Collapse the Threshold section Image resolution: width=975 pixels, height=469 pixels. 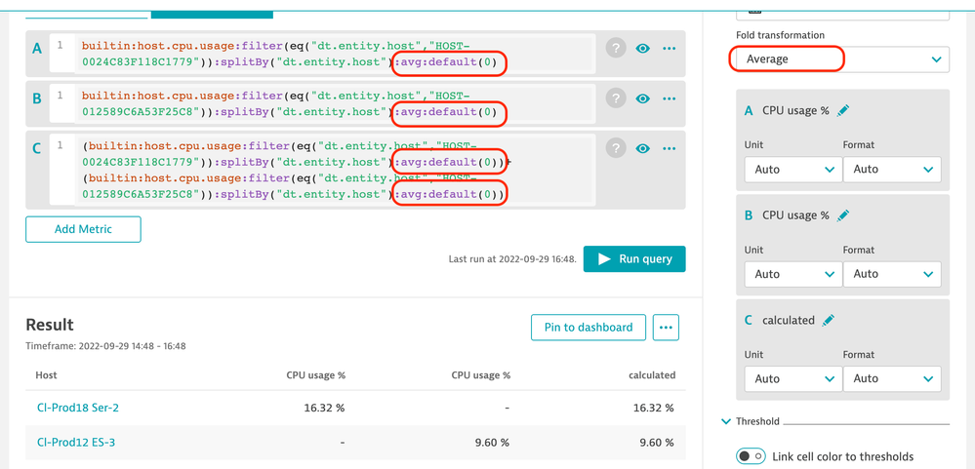pos(725,421)
